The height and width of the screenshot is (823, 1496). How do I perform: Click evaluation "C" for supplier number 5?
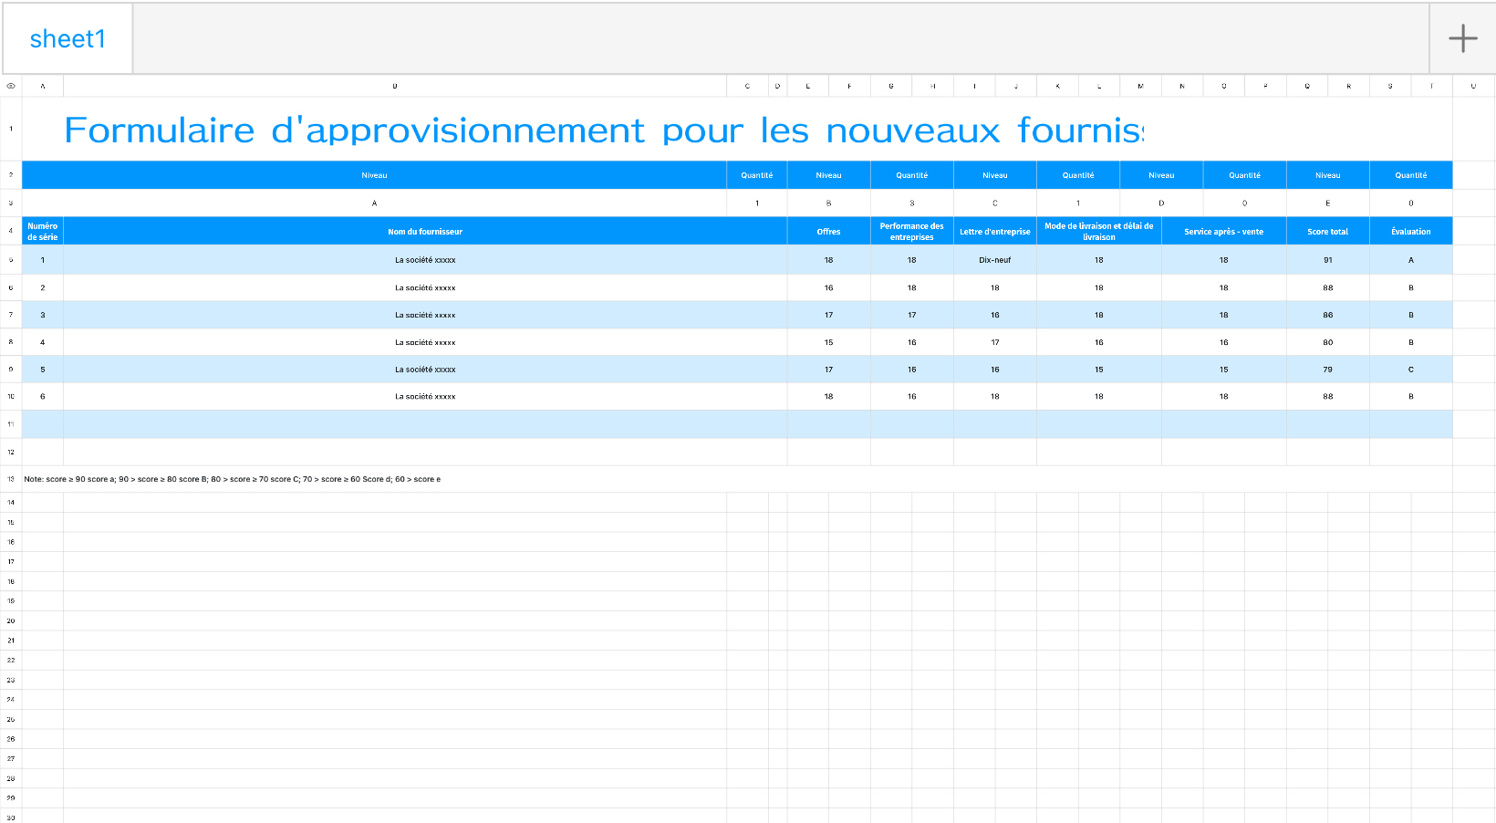pos(1410,370)
